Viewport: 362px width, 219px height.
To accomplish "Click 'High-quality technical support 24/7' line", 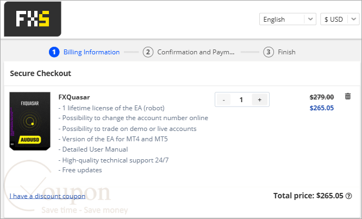I will coord(114,160).
